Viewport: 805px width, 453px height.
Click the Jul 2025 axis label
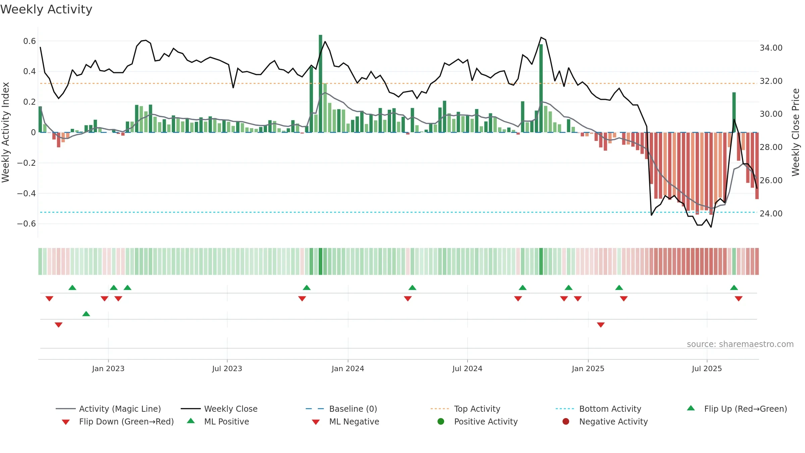[707, 368]
